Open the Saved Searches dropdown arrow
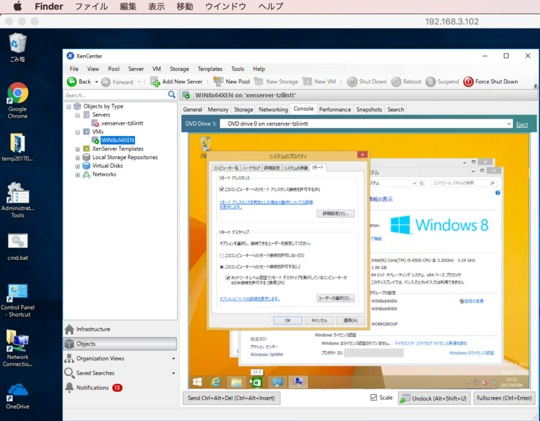540x421 pixels. (x=173, y=373)
